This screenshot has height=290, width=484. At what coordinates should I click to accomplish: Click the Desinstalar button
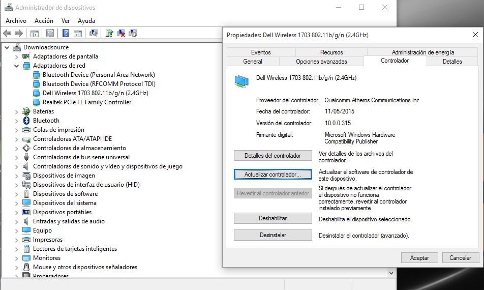pos(273,235)
